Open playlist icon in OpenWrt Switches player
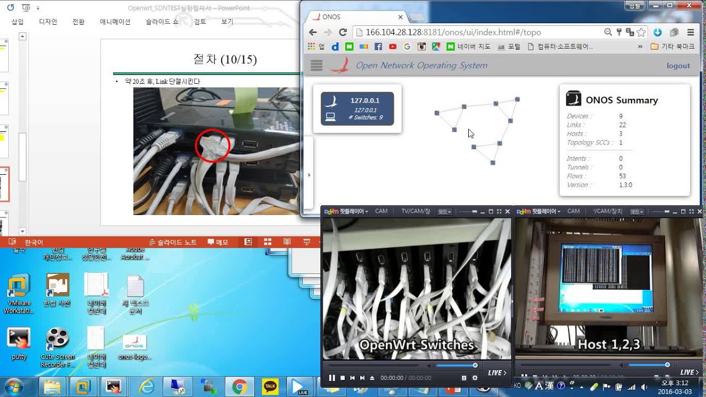Viewport: 706px width, 397px height. 464,378
